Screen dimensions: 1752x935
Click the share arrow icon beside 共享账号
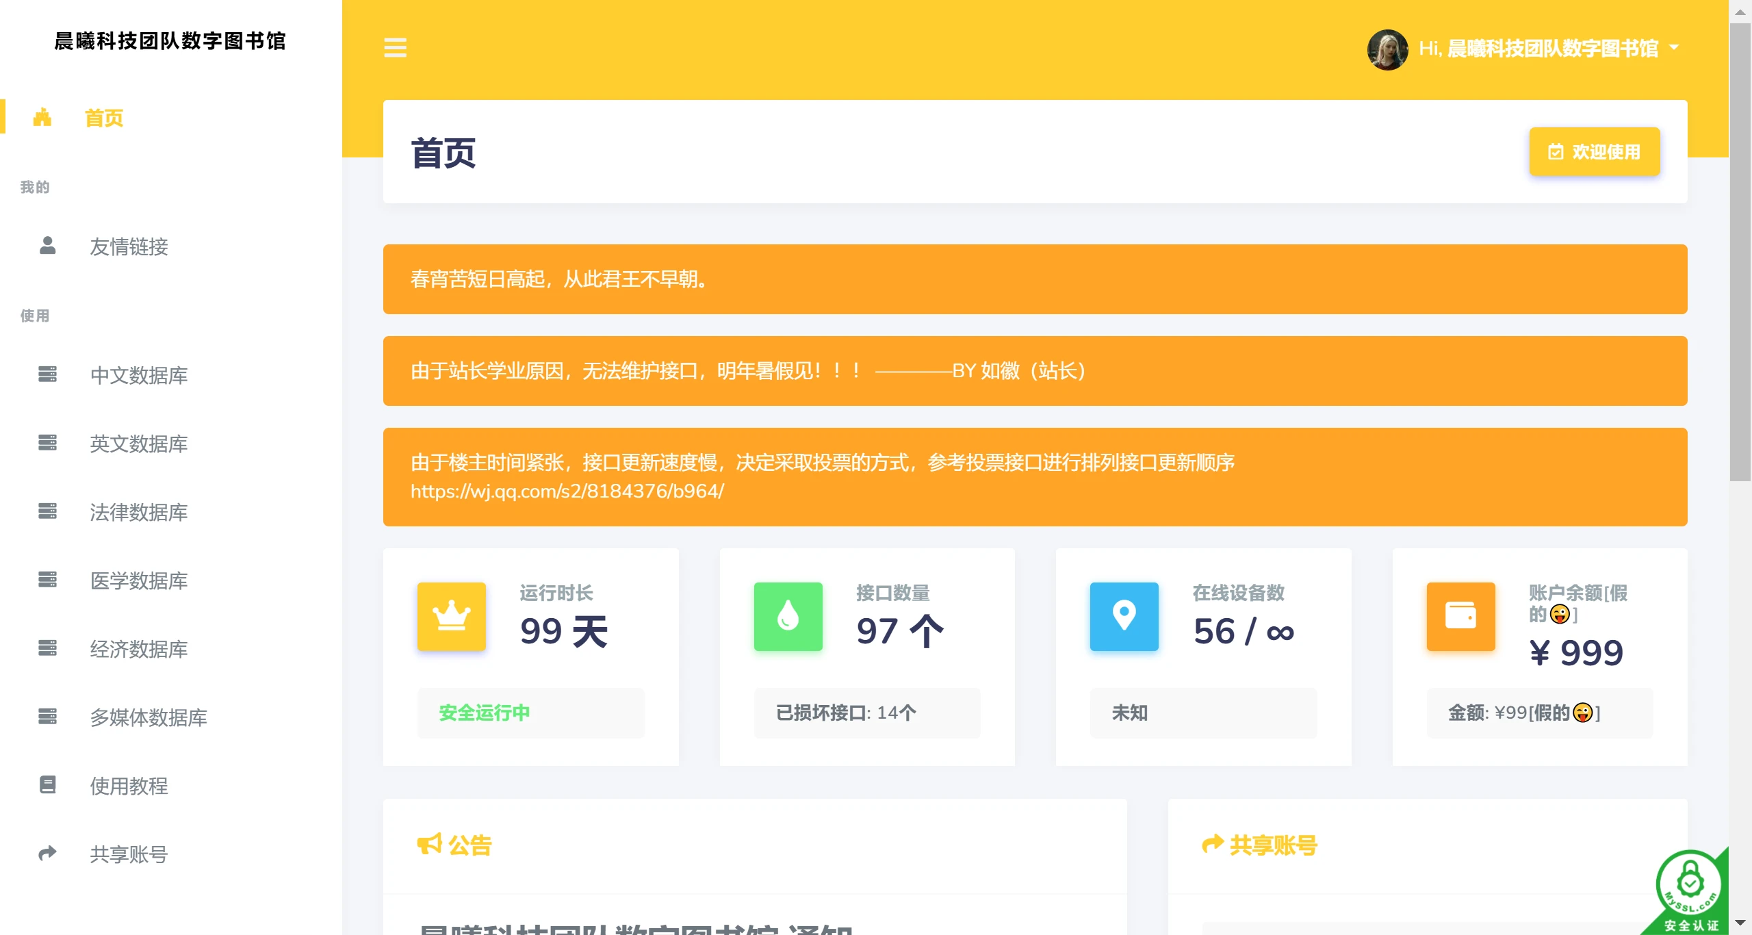click(x=1213, y=843)
